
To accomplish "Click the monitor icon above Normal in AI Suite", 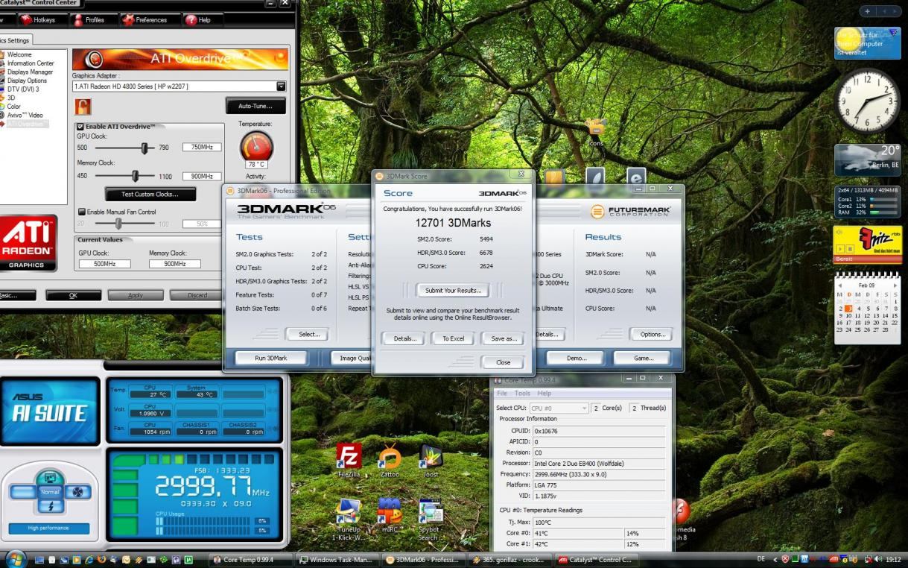I will [51, 478].
